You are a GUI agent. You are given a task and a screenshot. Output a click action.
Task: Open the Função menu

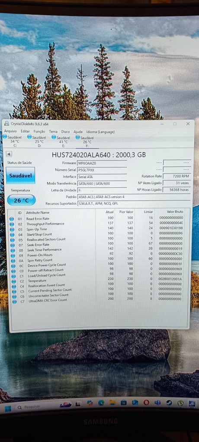pyautogui.click(x=39, y=131)
